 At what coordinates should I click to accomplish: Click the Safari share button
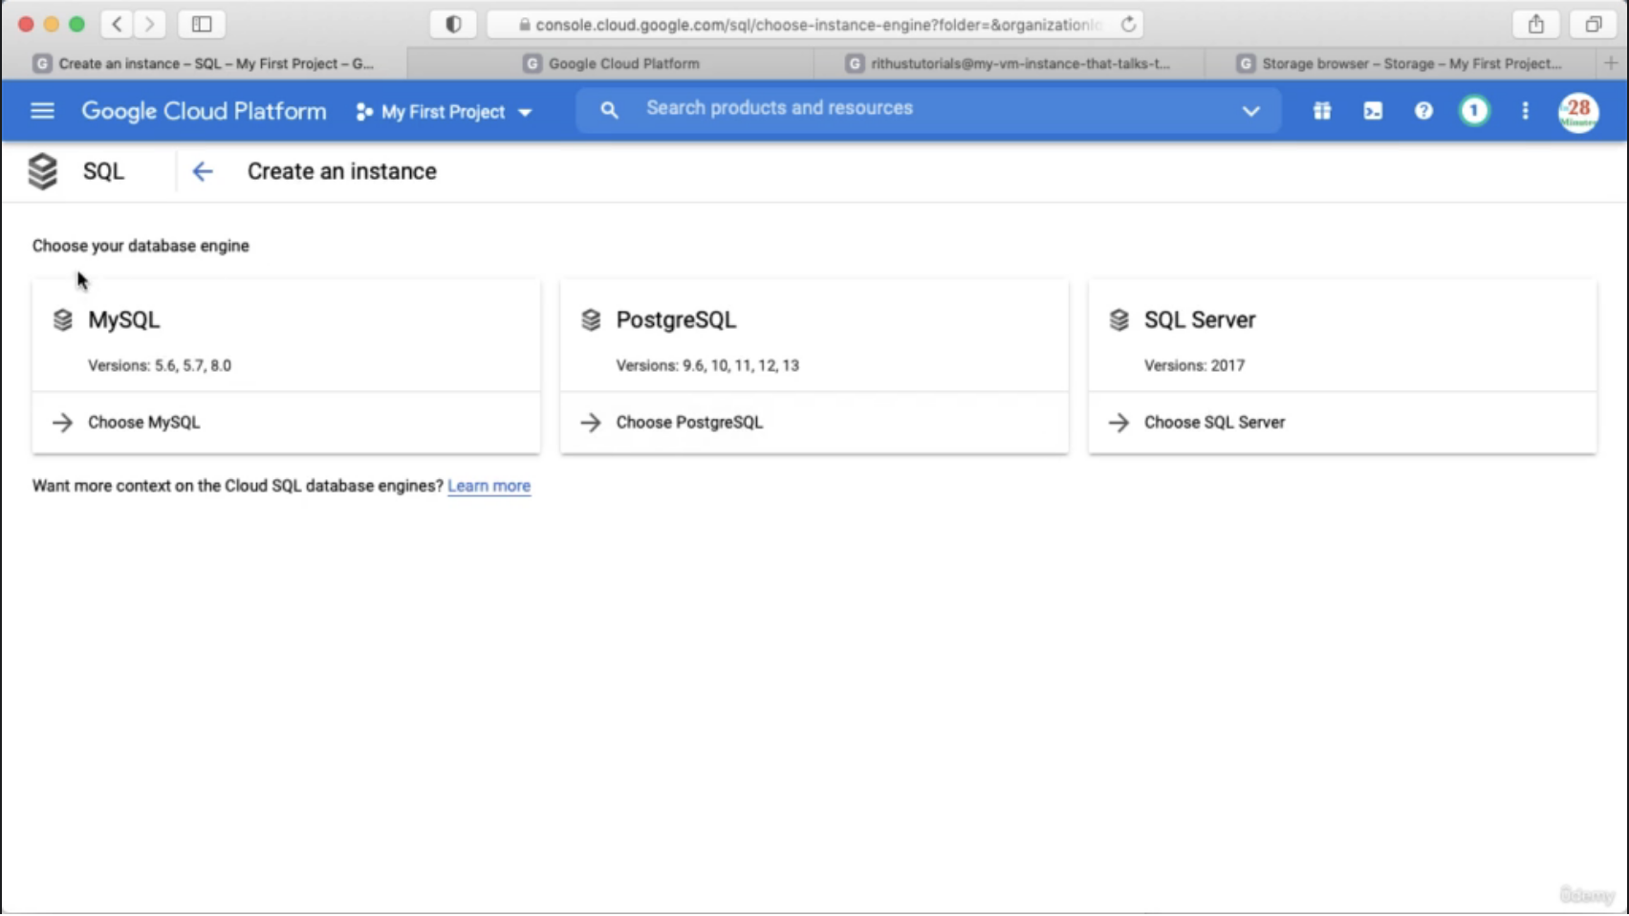(x=1536, y=24)
